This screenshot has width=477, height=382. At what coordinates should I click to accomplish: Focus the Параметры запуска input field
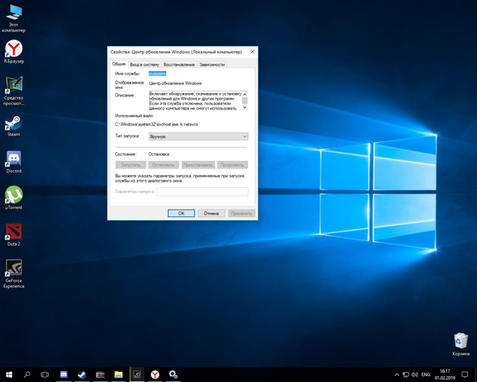tap(202, 192)
